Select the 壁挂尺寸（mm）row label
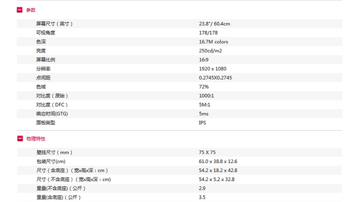The height and width of the screenshot is (202, 358). pyautogui.click(x=54, y=152)
